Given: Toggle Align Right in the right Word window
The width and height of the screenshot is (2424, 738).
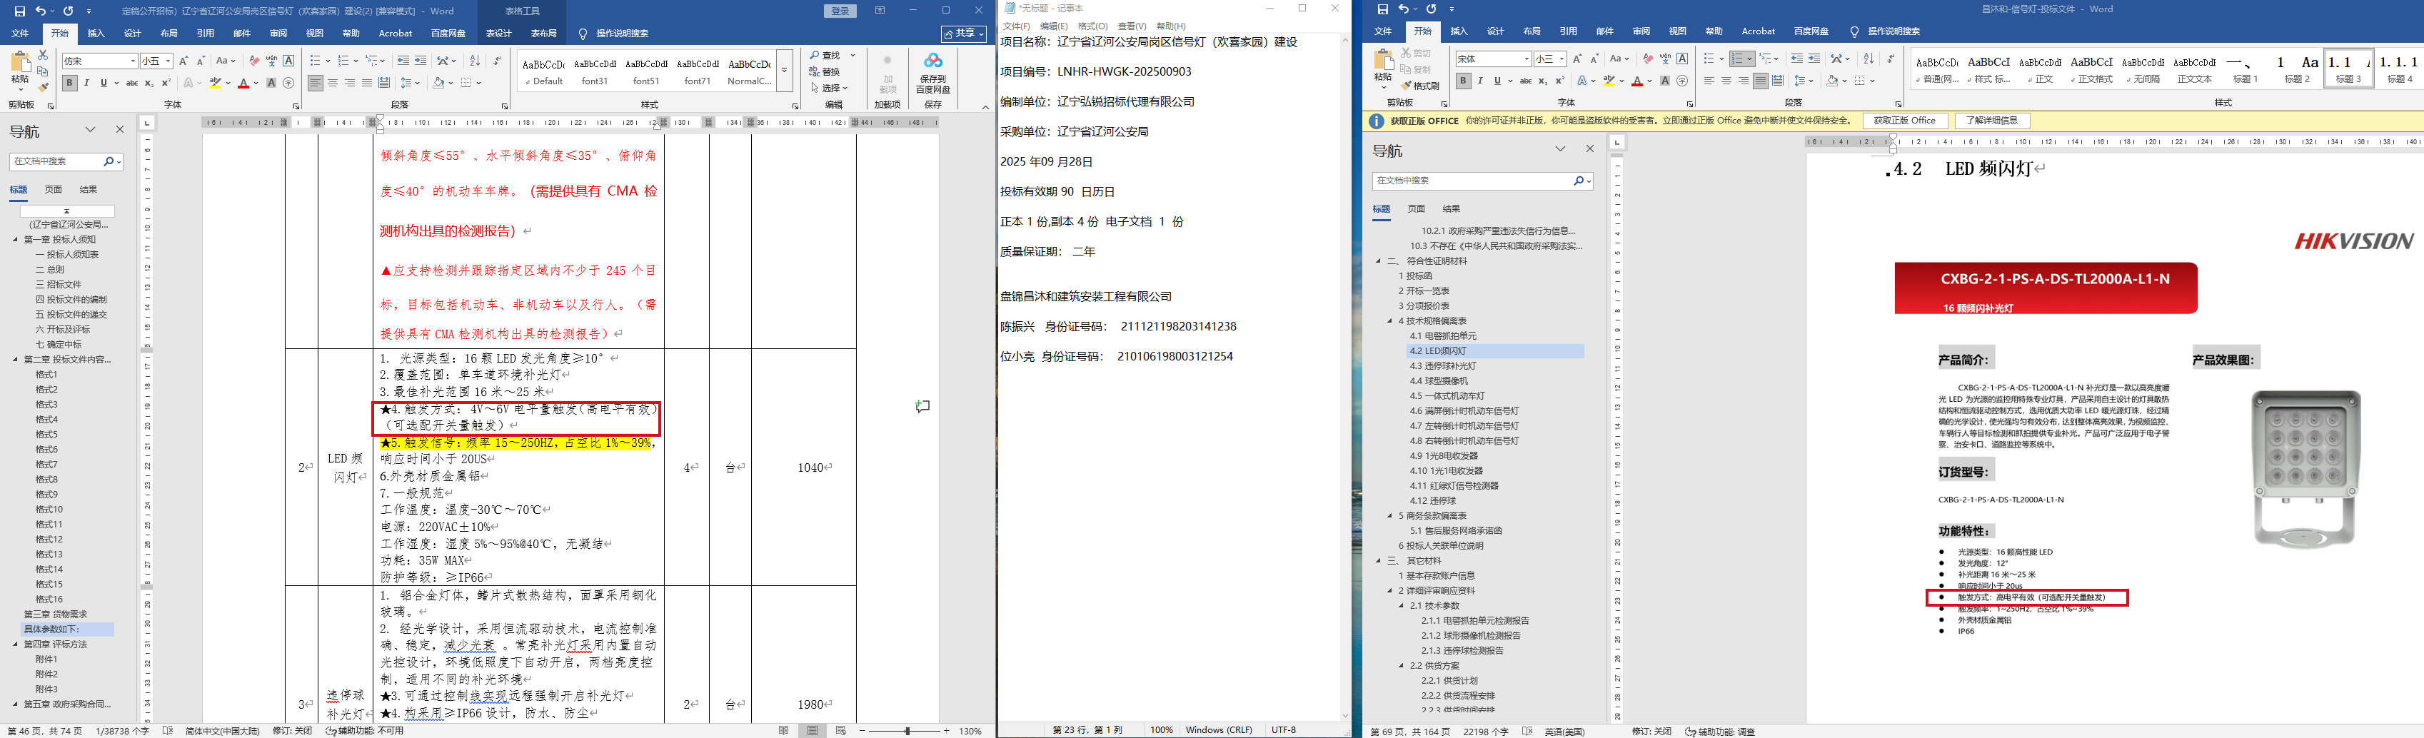Looking at the screenshot, I should tap(1744, 81).
